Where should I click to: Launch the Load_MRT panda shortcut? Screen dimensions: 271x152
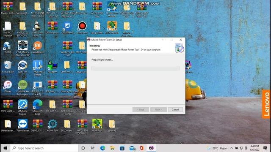pyautogui.click(x=38, y=29)
